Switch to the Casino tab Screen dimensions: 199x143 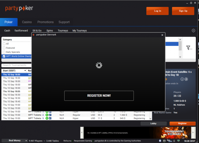coord(27,22)
